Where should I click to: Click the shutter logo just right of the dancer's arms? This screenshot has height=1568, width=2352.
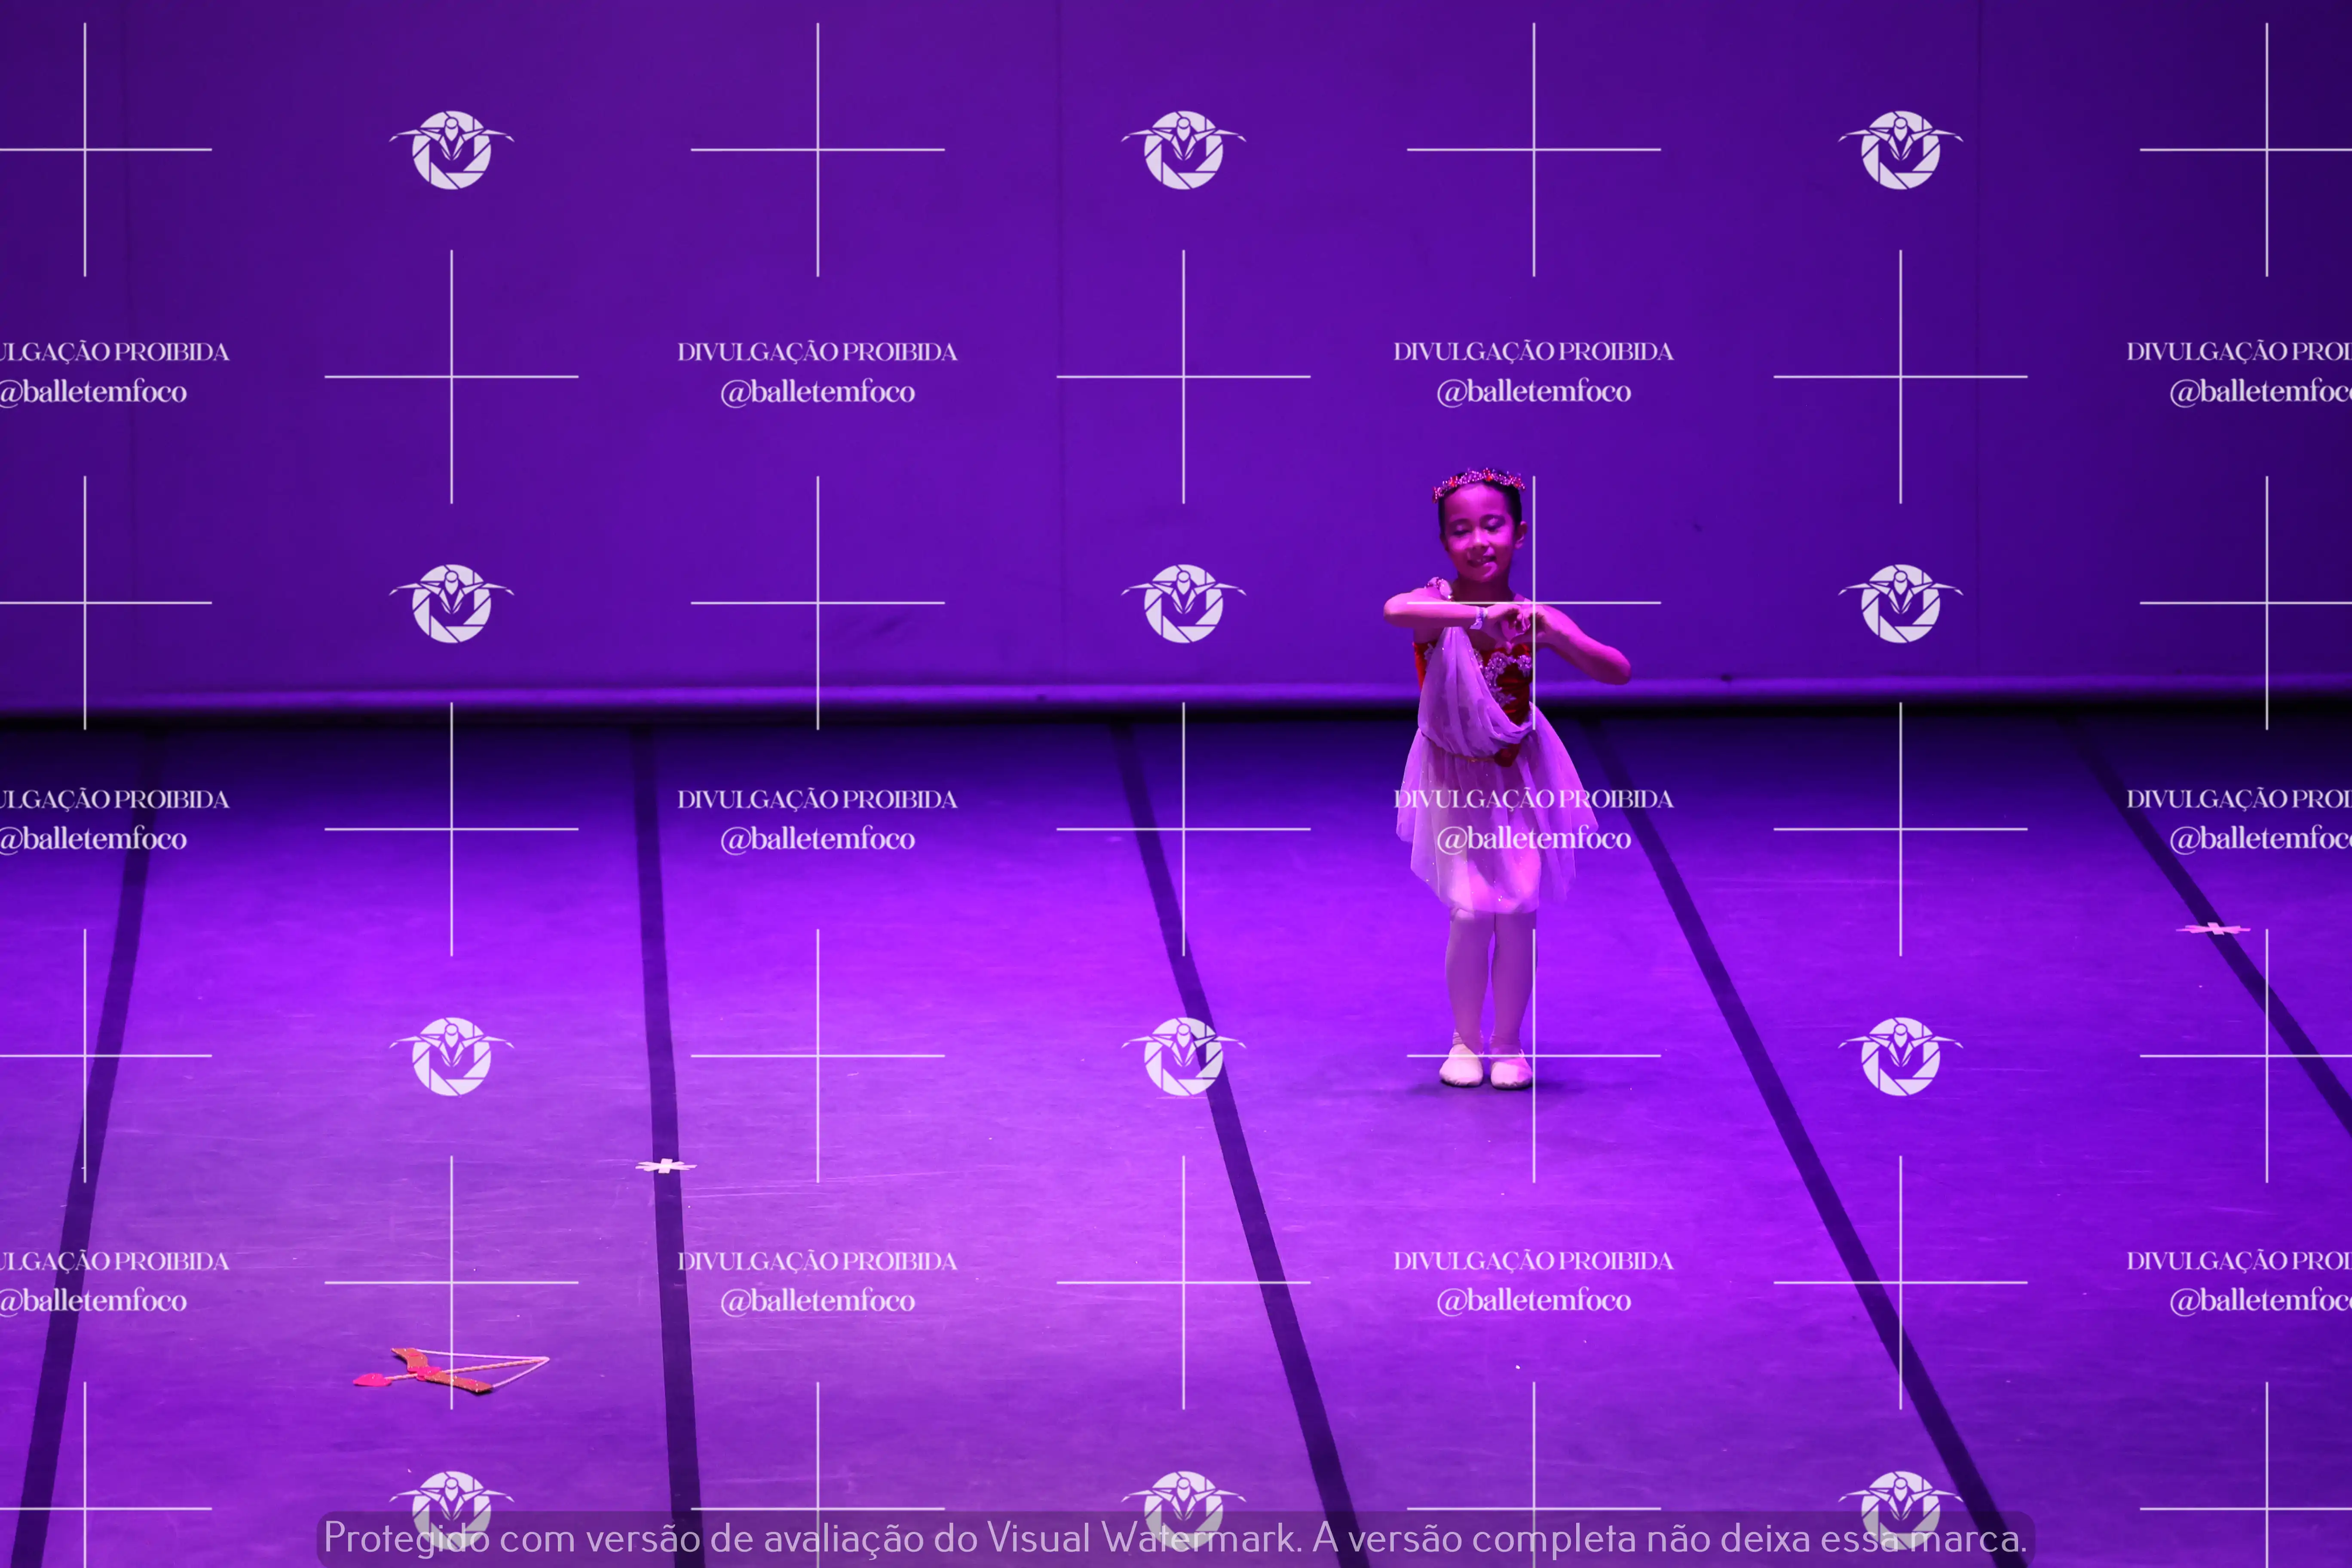click(1900, 603)
